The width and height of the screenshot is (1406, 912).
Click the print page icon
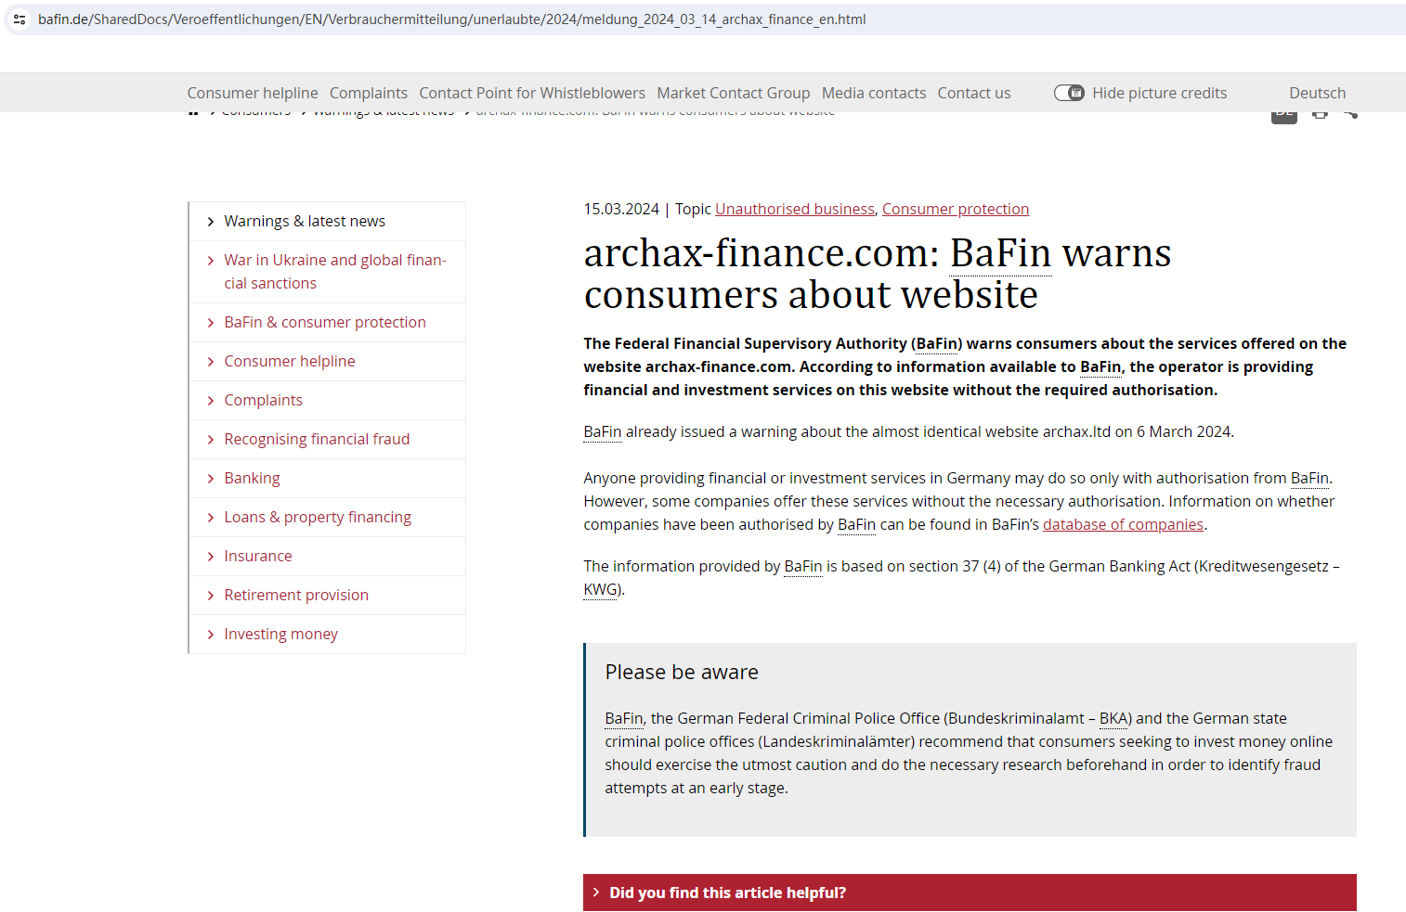[1320, 114]
